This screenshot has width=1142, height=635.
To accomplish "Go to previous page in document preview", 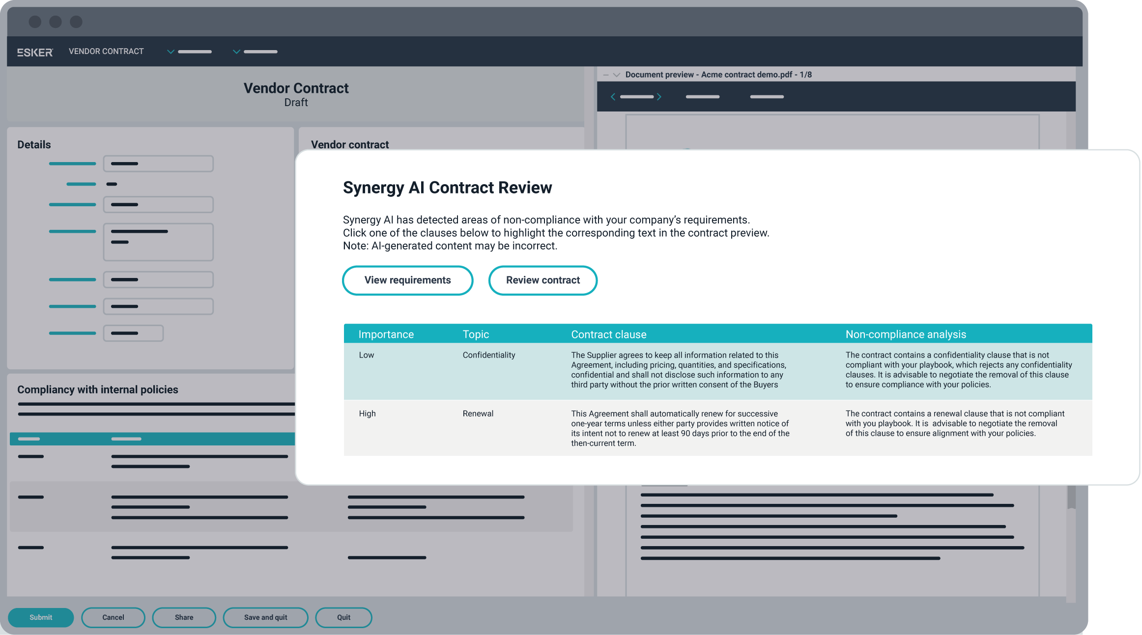I will click(x=613, y=97).
